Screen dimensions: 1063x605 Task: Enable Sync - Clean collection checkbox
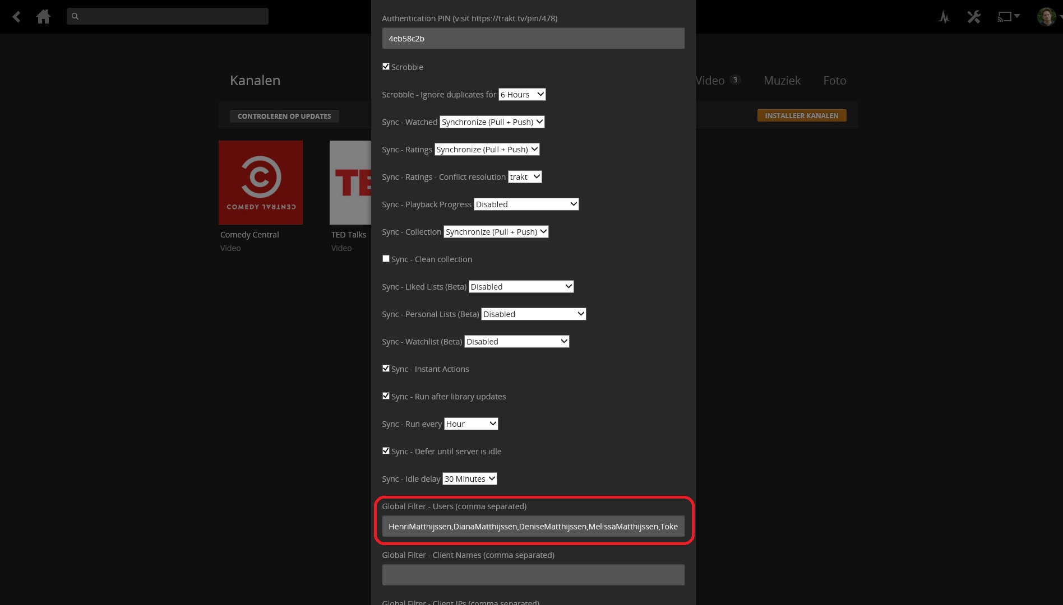click(386, 259)
